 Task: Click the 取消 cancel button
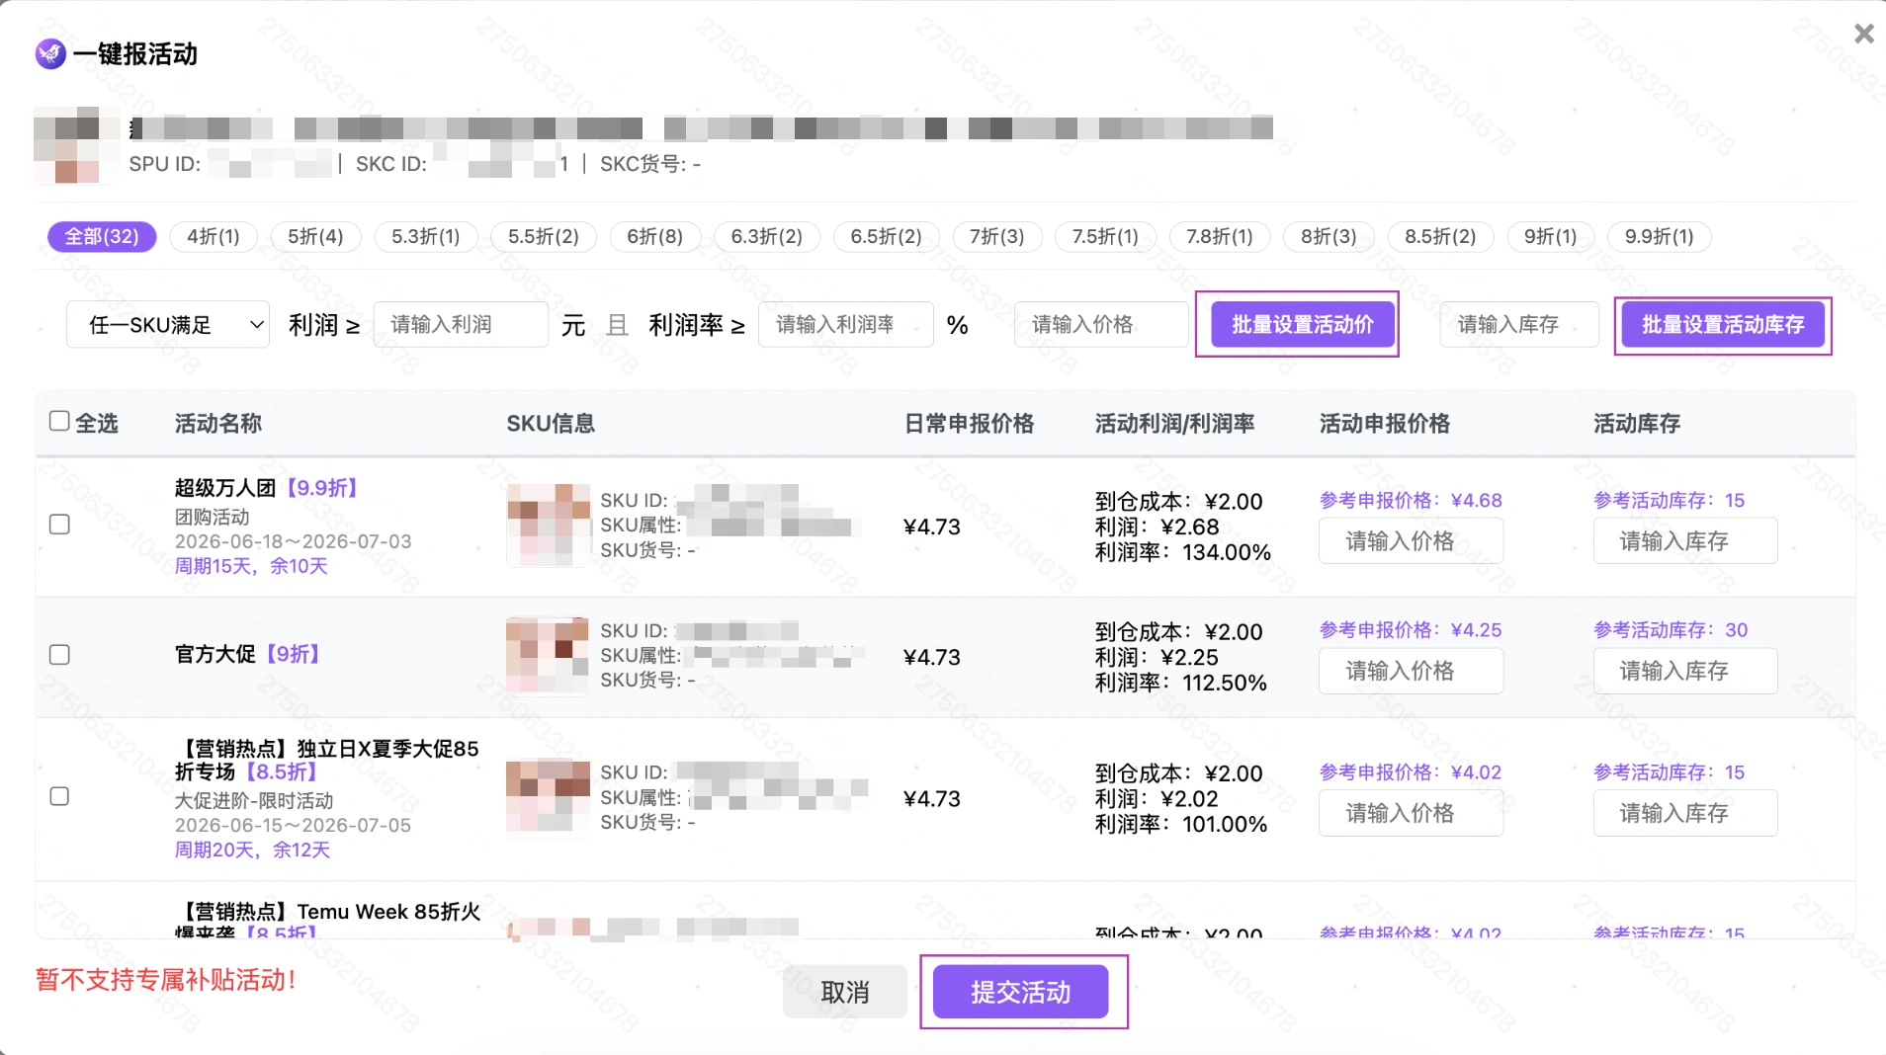pos(845,992)
